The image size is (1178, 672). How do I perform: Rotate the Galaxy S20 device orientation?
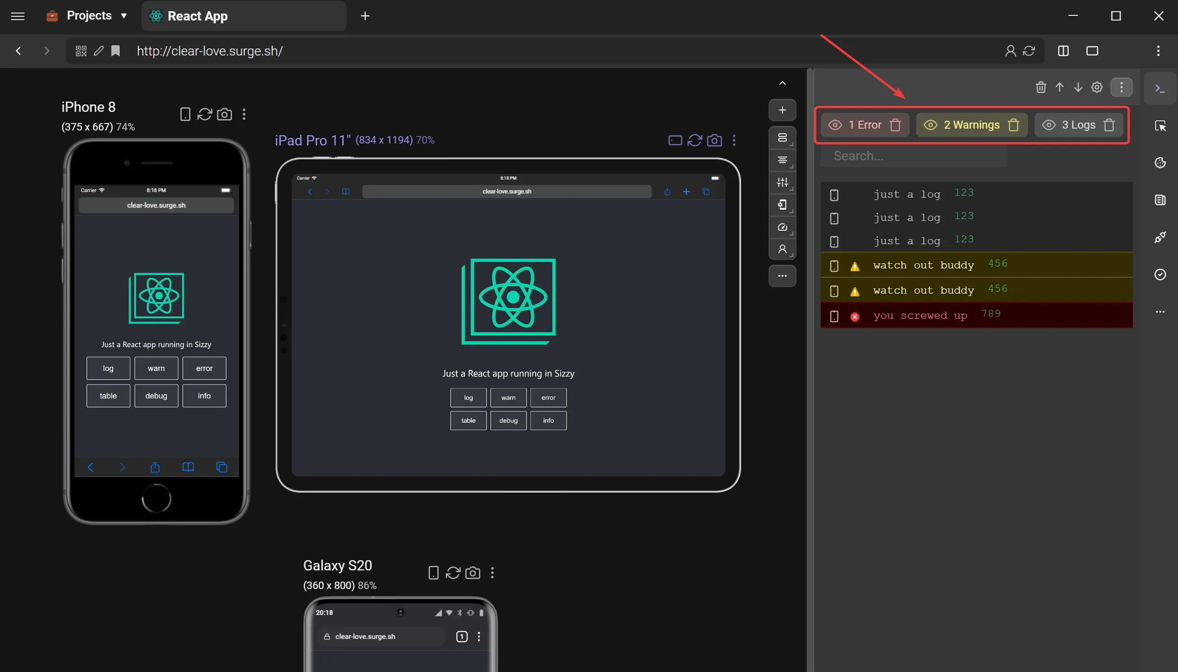tap(433, 573)
